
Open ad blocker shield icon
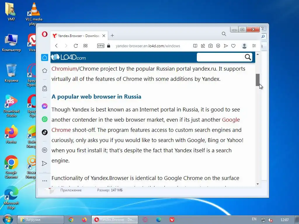click(218, 46)
